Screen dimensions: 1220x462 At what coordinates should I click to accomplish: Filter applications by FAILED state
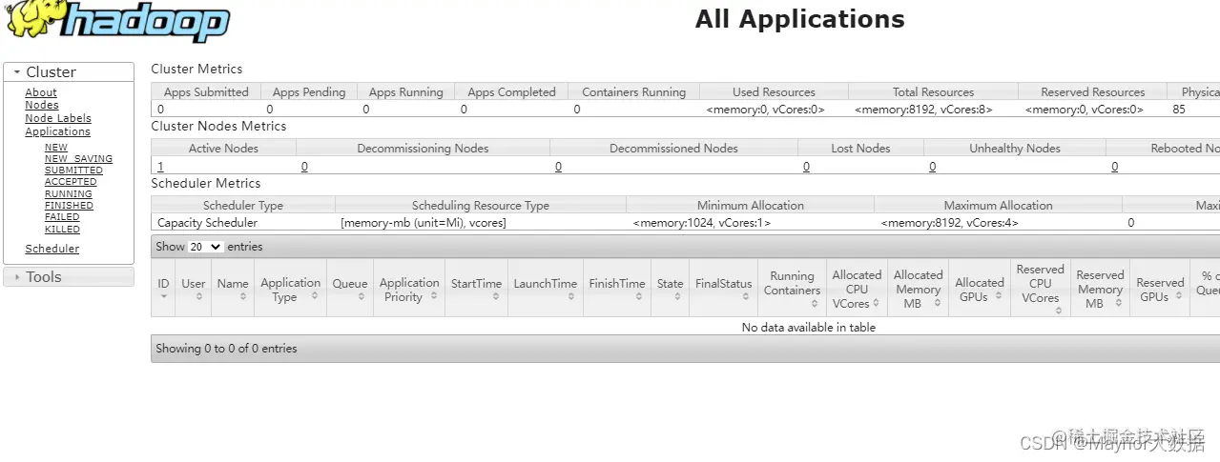[62, 217]
